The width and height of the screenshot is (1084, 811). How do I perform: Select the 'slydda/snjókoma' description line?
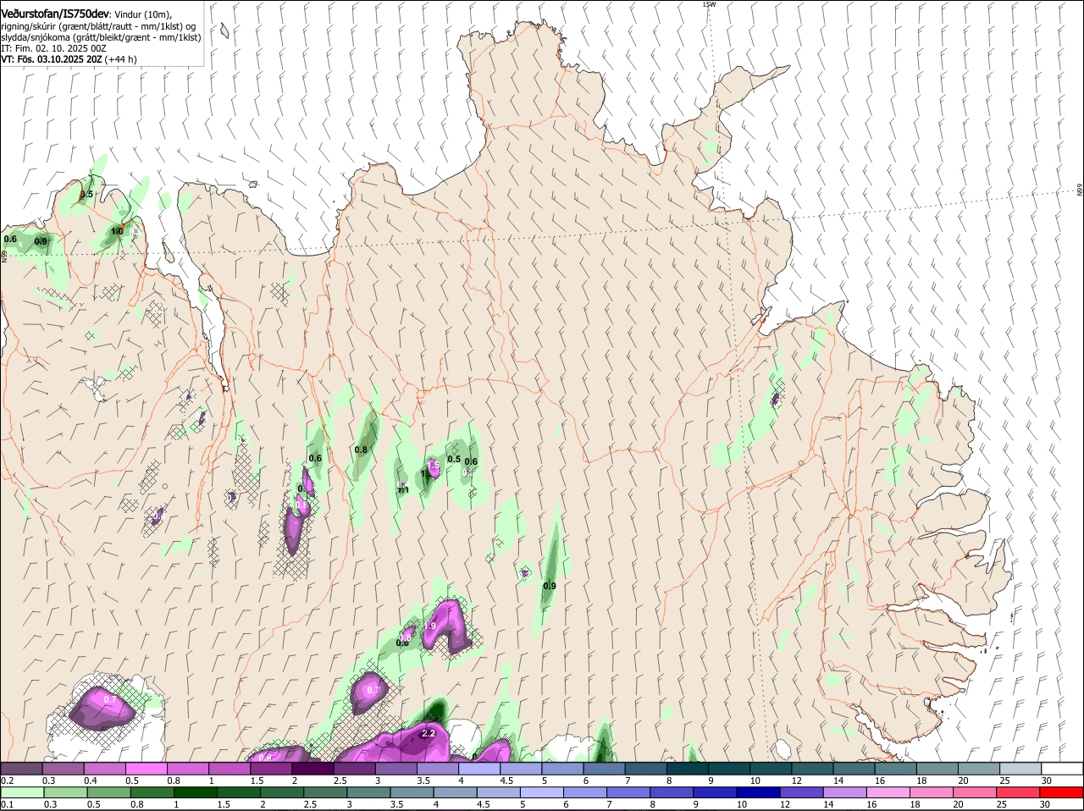(x=101, y=37)
